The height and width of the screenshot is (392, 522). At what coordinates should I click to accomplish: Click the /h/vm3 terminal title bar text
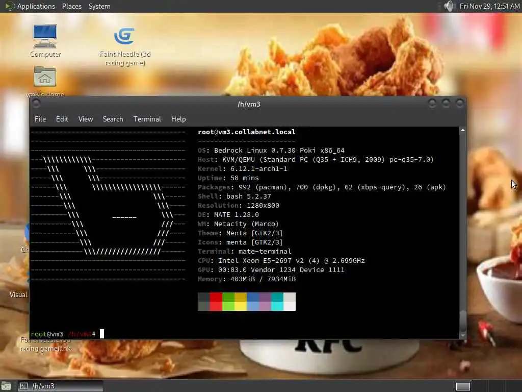click(x=249, y=104)
